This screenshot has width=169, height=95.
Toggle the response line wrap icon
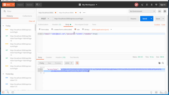77,63
